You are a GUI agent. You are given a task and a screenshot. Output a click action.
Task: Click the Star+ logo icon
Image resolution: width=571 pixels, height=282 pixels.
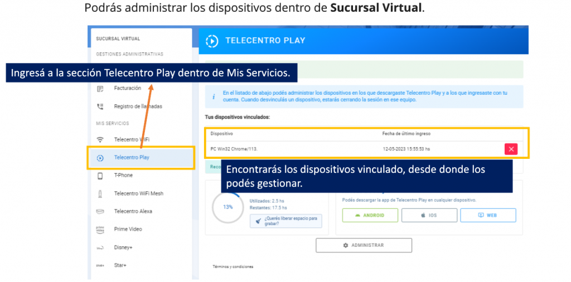[x=100, y=266]
